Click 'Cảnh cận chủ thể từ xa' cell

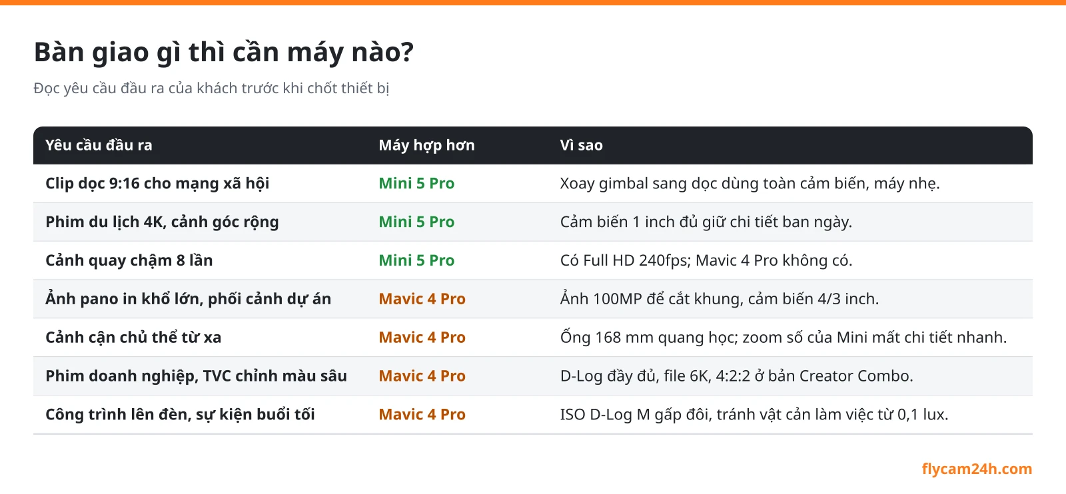pyautogui.click(x=133, y=338)
